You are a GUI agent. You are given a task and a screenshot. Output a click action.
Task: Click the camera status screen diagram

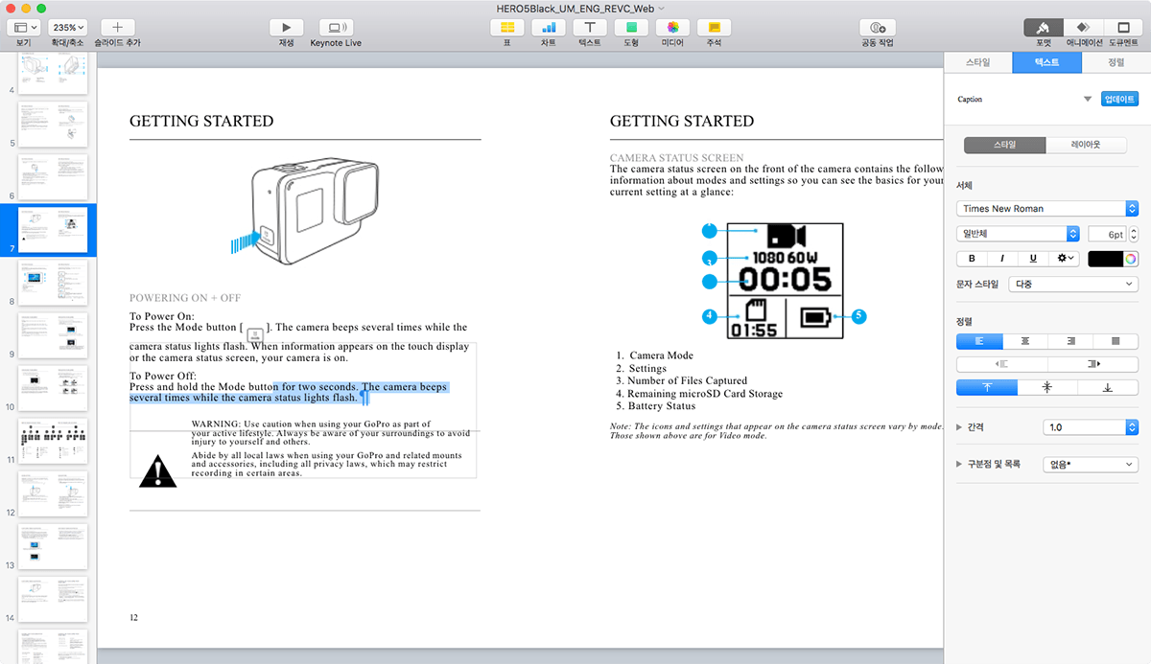coord(783,280)
